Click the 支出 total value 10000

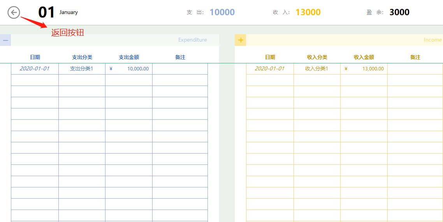tap(222, 12)
